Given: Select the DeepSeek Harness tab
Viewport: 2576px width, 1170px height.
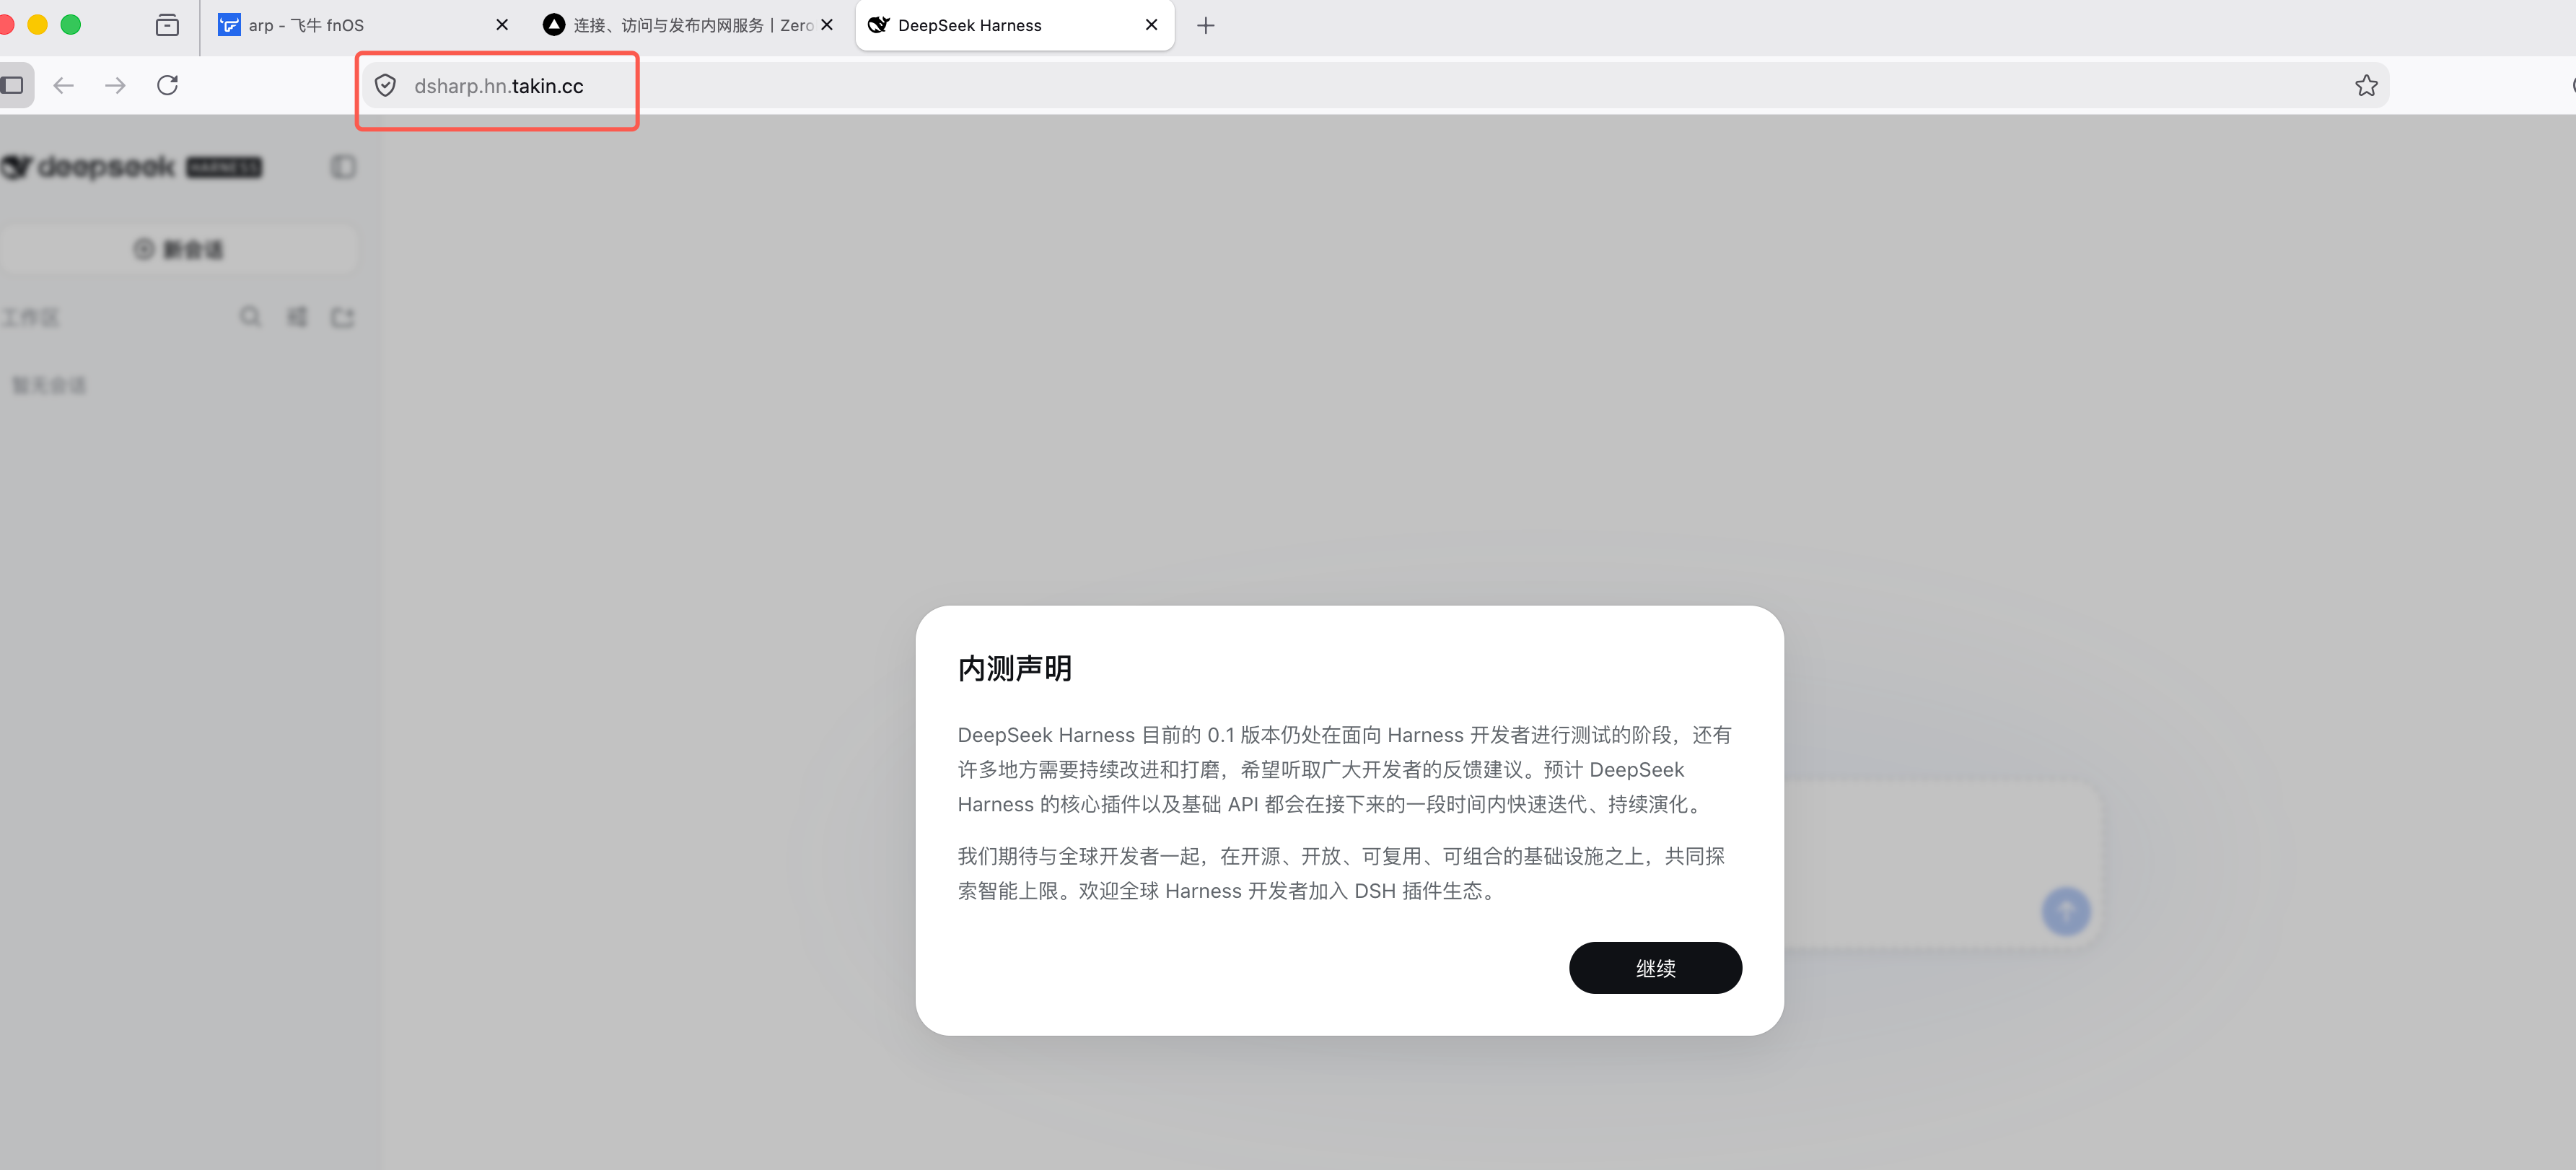Looking at the screenshot, I should pyautogui.click(x=1015, y=25).
